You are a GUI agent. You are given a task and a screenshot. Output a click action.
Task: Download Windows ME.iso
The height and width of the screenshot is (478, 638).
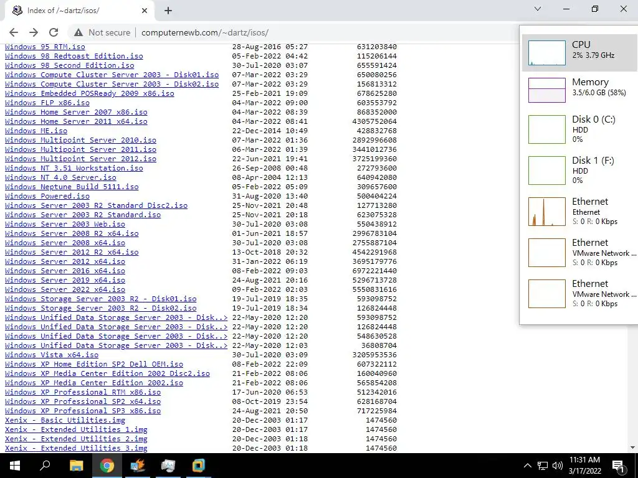tap(36, 131)
